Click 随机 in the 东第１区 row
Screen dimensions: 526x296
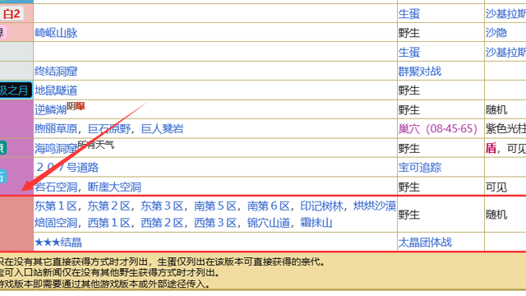pyautogui.click(x=496, y=215)
